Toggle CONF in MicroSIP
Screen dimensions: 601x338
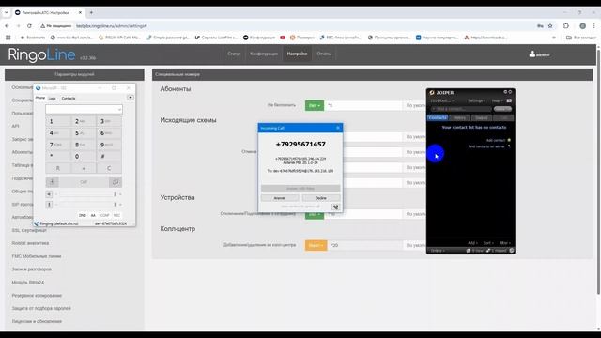(x=104, y=215)
